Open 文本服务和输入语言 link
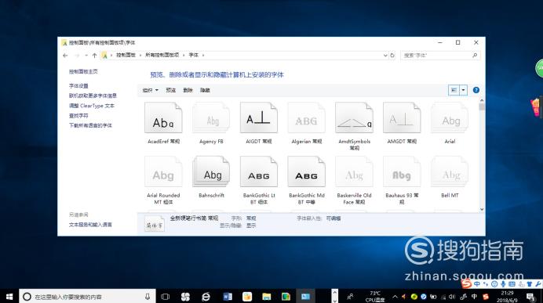Image resolution: width=543 pixels, height=303 pixels. click(x=90, y=225)
